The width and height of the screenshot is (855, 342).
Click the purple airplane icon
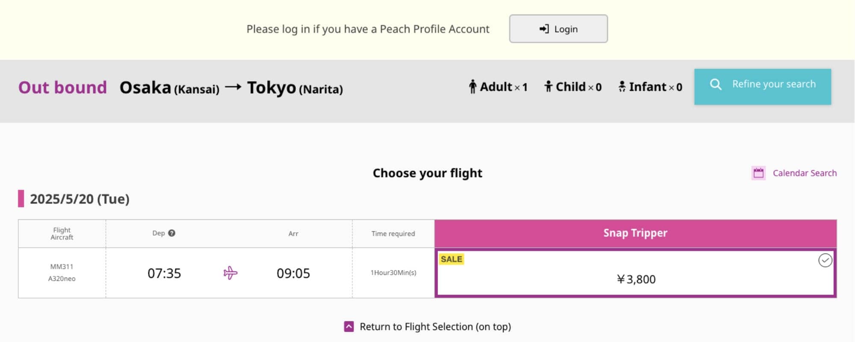click(x=230, y=273)
